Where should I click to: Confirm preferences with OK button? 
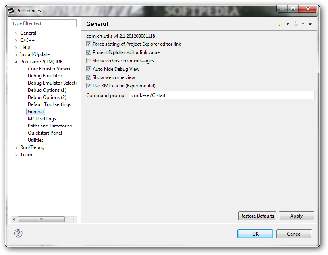(255, 234)
